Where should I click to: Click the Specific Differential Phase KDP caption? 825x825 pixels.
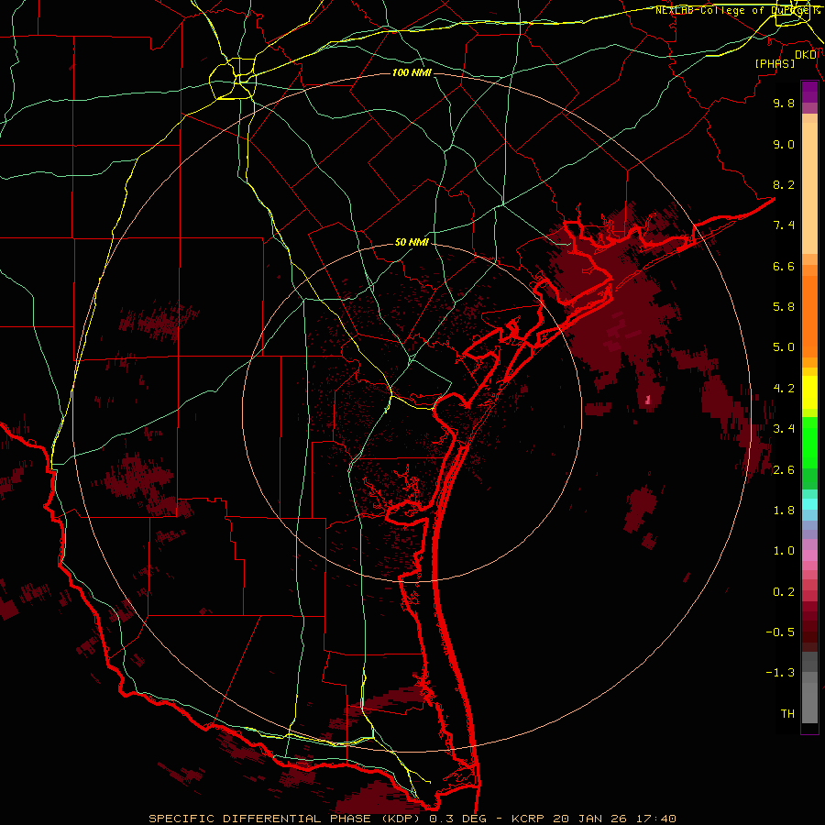(x=412, y=819)
